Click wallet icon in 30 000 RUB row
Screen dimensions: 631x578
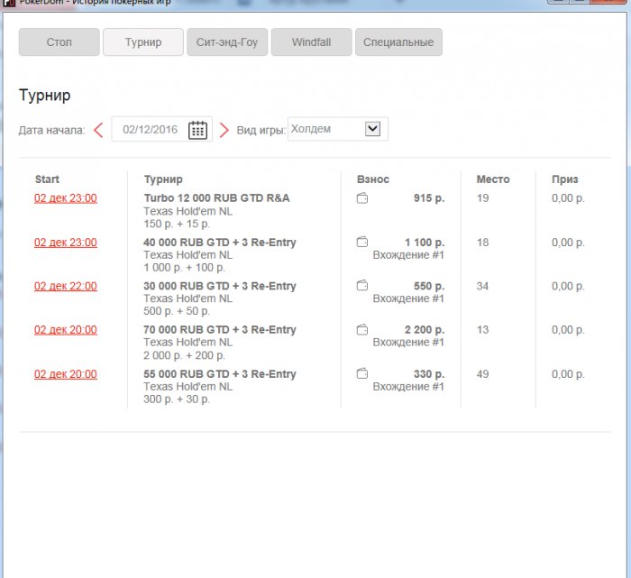[x=362, y=285]
